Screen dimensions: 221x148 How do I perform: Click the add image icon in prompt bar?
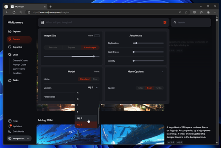pos(42,23)
